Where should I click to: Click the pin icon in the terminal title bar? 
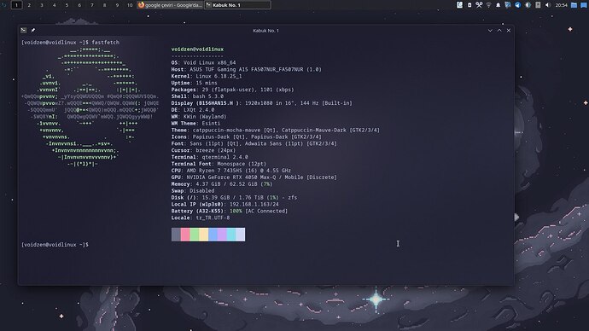coord(32,30)
